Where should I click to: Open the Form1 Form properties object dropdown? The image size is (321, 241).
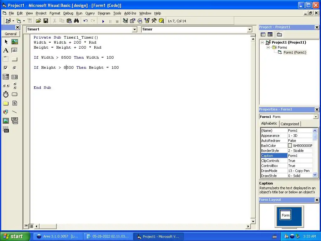pos(316,117)
